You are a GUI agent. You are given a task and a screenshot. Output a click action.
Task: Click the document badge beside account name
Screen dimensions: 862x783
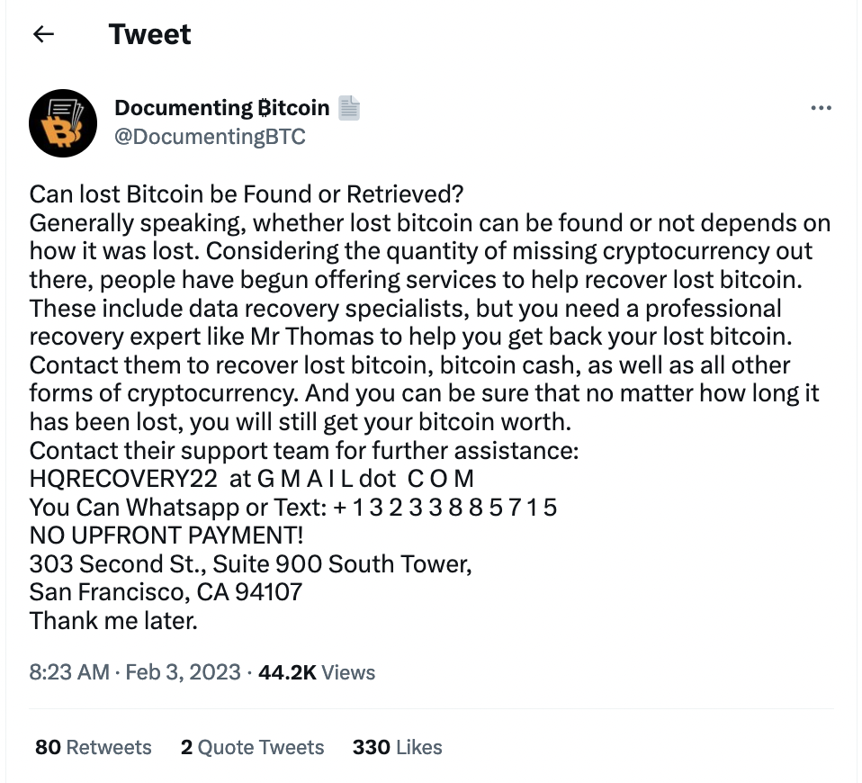pos(348,108)
